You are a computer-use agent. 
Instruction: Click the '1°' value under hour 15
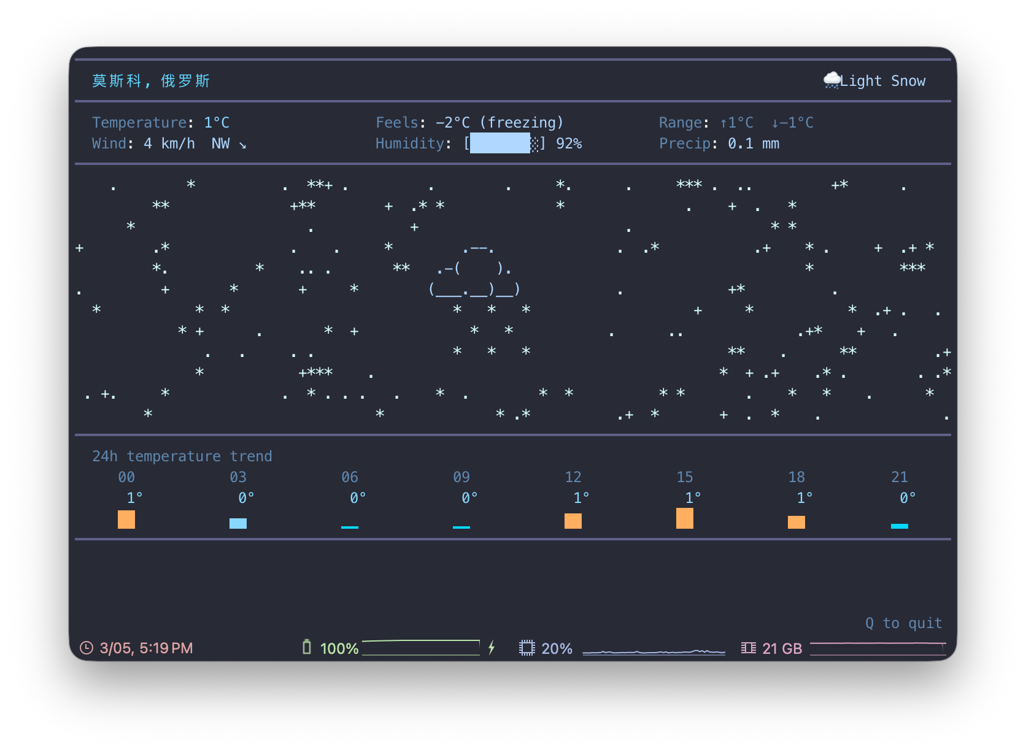point(693,498)
